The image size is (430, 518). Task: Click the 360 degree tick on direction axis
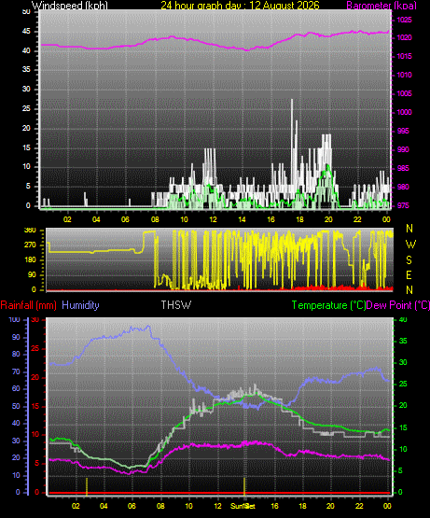pyautogui.click(x=30, y=230)
